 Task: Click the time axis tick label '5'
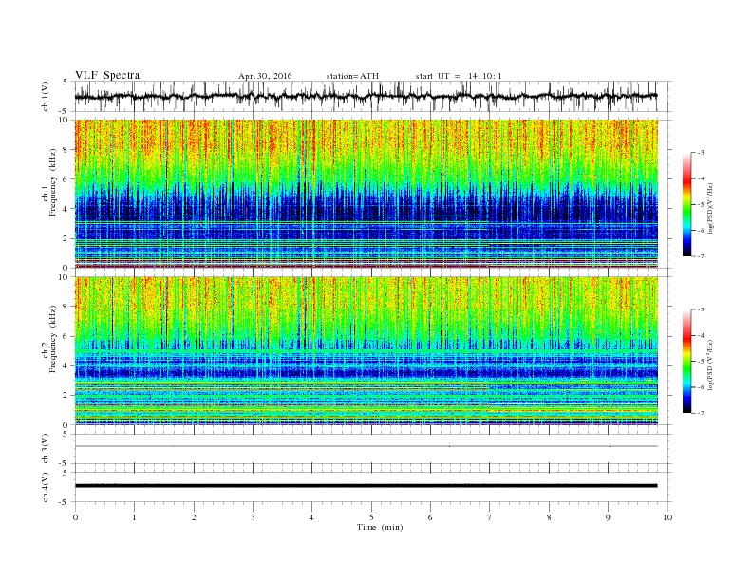pos(371,517)
